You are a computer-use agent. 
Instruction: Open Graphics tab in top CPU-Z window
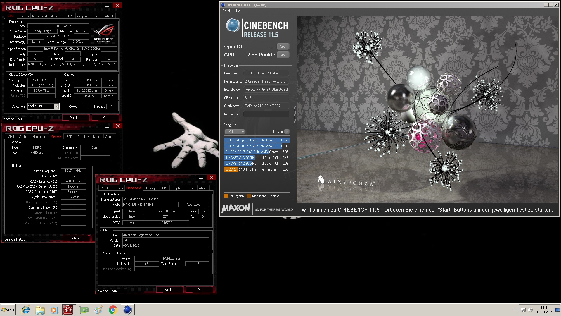83,16
